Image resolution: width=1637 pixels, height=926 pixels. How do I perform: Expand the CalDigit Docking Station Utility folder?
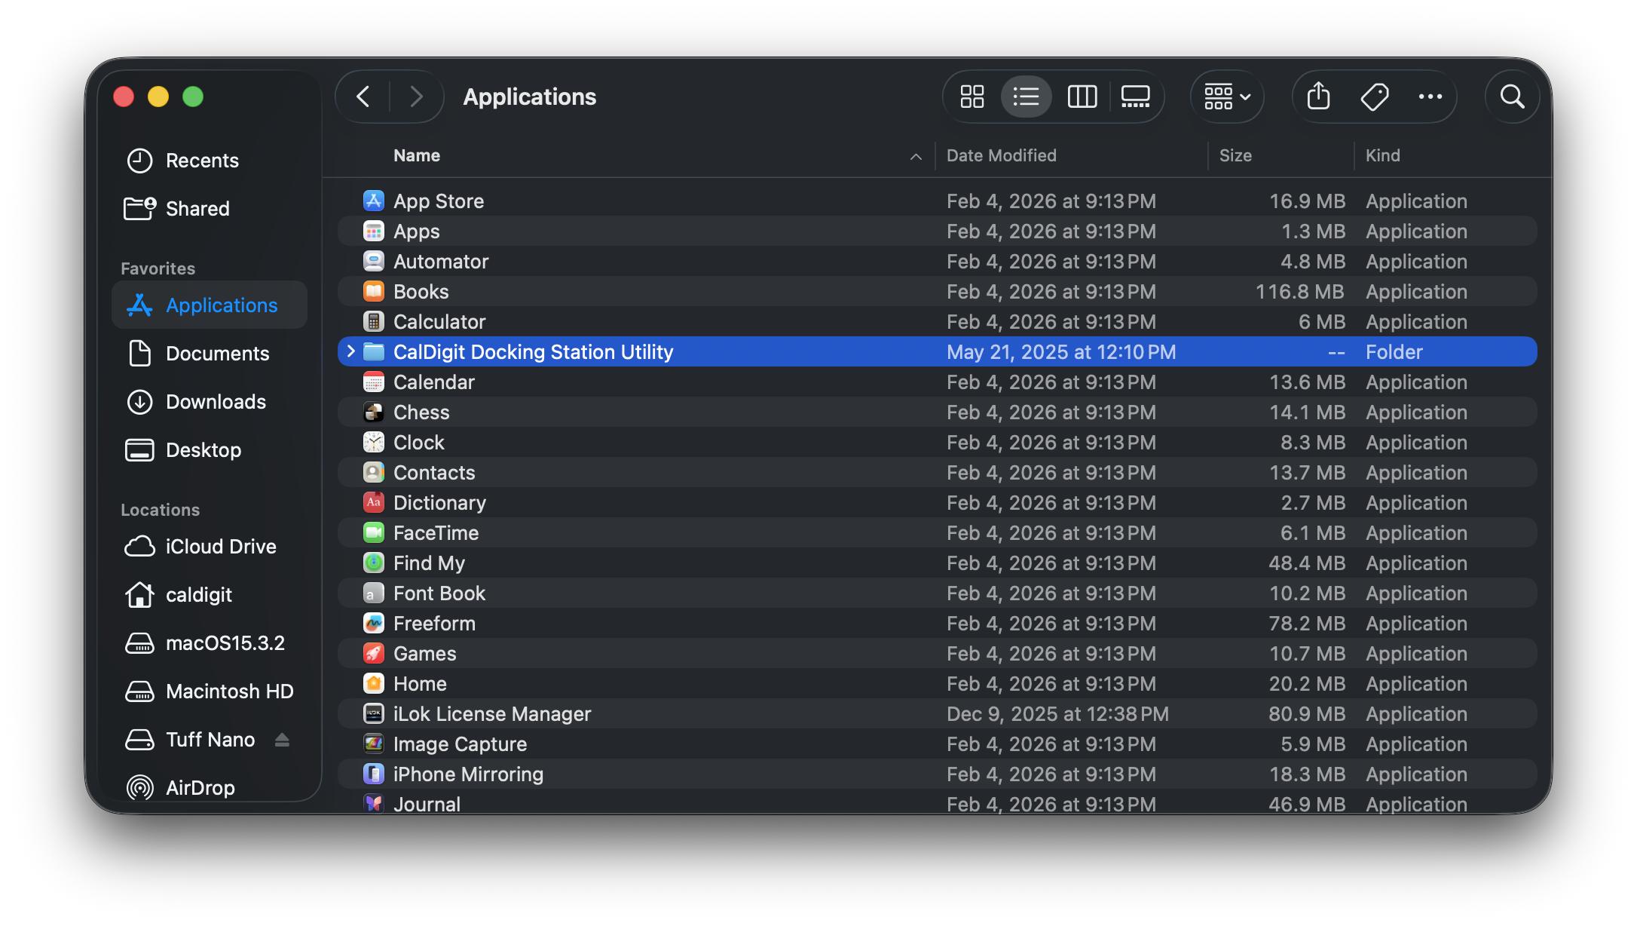click(x=350, y=351)
